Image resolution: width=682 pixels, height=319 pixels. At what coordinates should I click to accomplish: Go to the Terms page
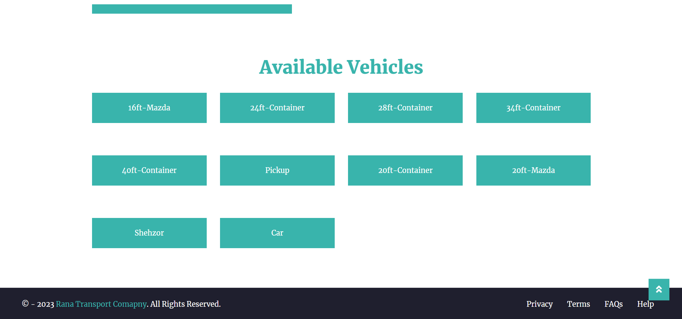point(578,304)
